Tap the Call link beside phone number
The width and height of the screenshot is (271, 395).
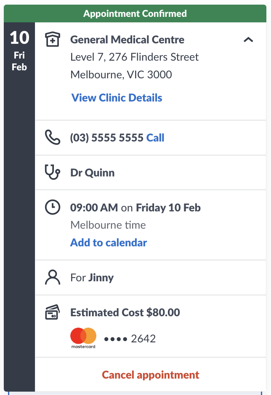(x=155, y=138)
